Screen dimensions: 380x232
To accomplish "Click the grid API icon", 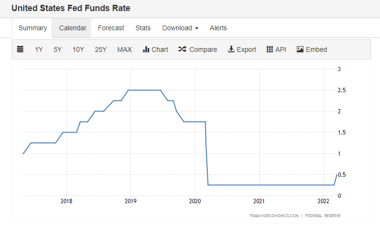I will tap(270, 49).
